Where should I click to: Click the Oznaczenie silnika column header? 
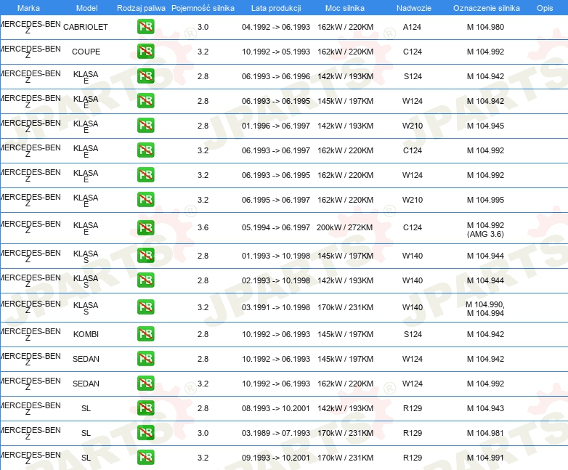tap(486, 8)
